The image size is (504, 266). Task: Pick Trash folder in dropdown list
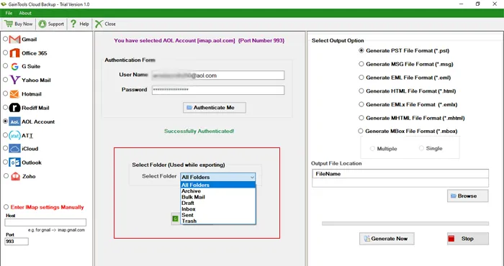click(218, 221)
